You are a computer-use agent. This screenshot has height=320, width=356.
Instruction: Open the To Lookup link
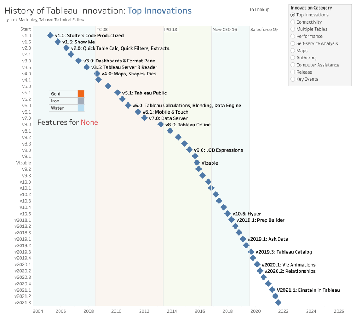[259, 10]
